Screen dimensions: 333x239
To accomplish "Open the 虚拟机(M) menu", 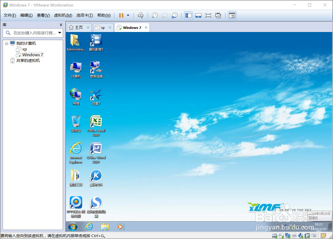I will (x=63, y=16).
